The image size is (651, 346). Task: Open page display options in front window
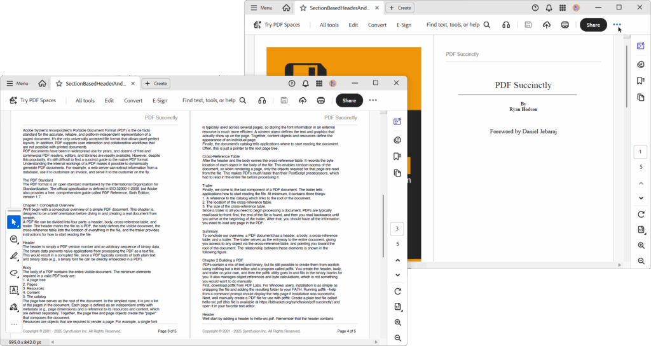(x=398, y=307)
